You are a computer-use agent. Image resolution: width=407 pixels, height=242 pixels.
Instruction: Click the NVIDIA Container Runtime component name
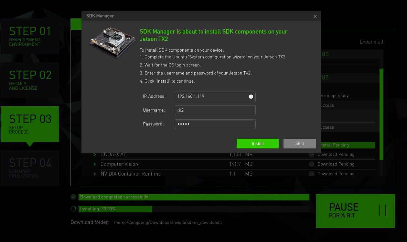[x=131, y=174]
